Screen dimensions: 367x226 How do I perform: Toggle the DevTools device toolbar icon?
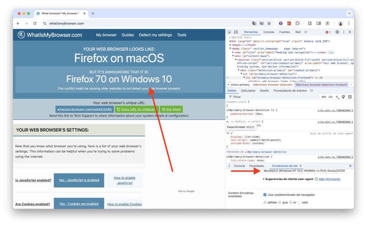[236, 32]
